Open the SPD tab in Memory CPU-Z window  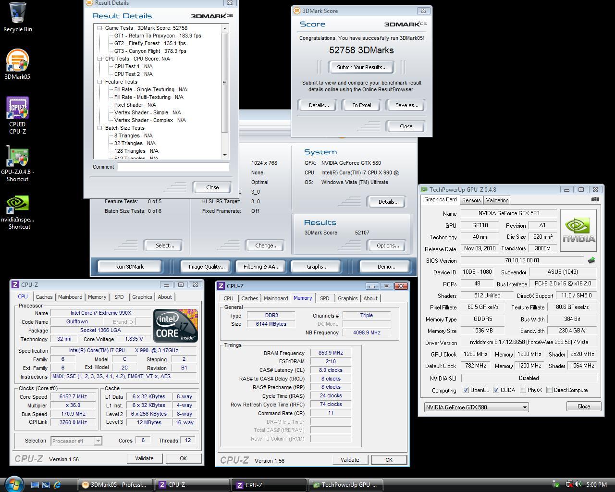[x=325, y=298]
